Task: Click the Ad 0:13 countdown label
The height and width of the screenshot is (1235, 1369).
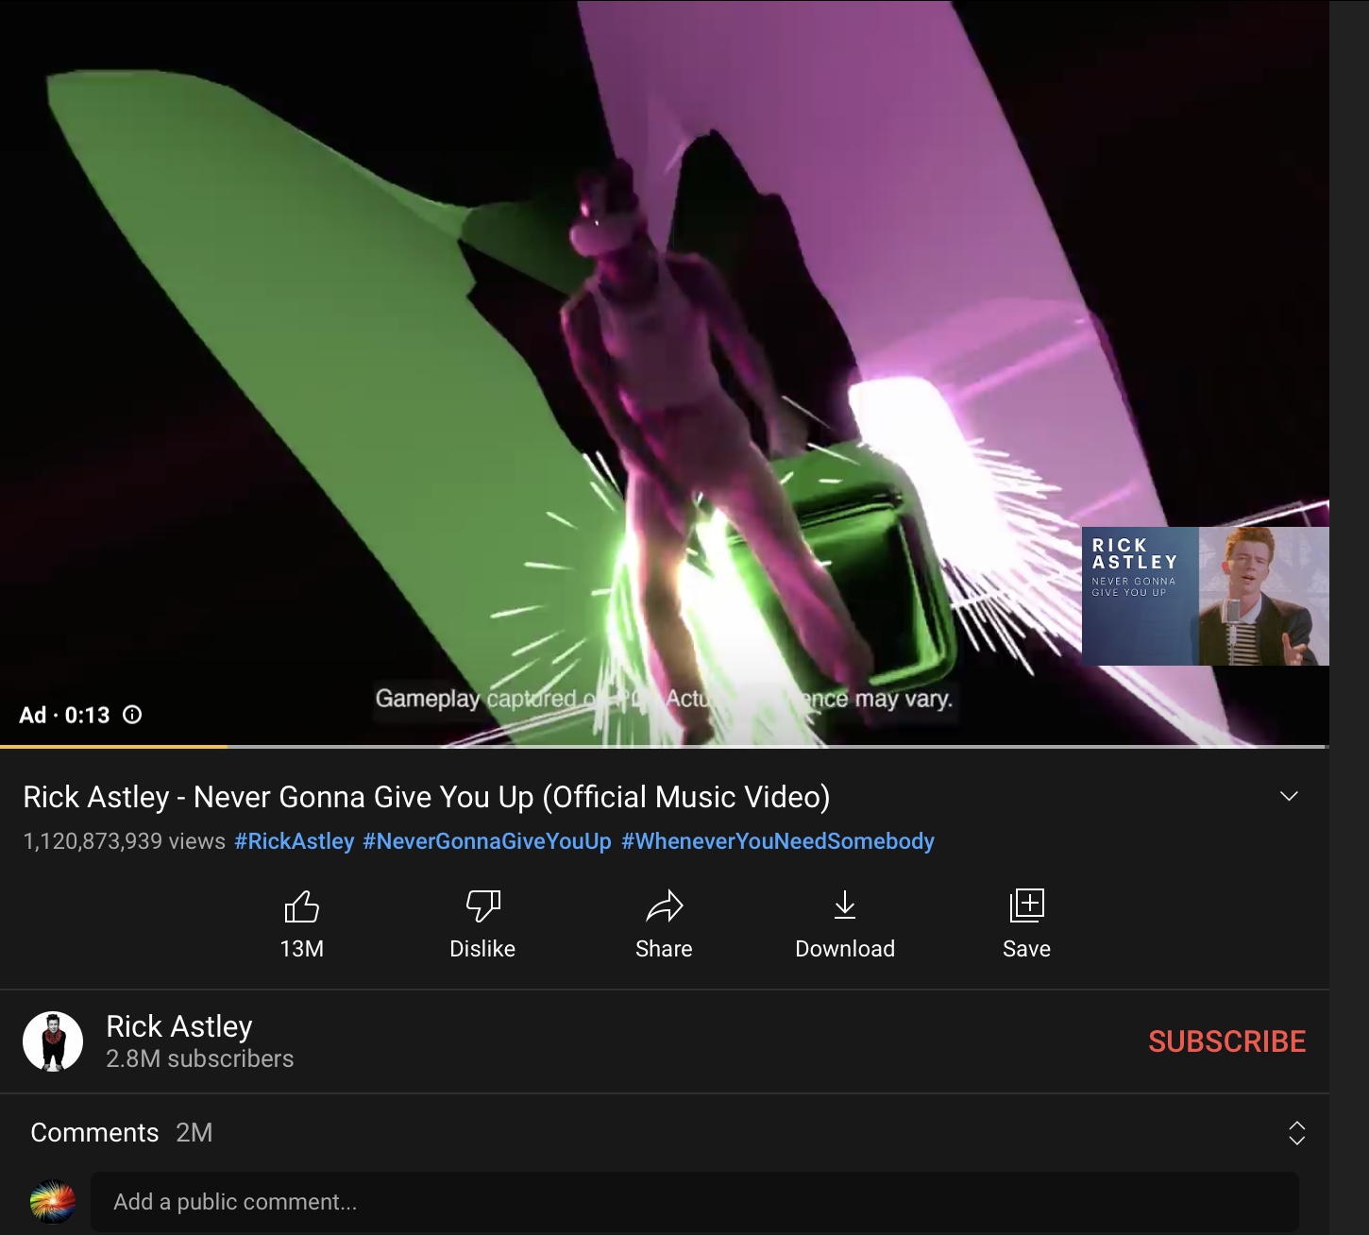Action: point(64,715)
